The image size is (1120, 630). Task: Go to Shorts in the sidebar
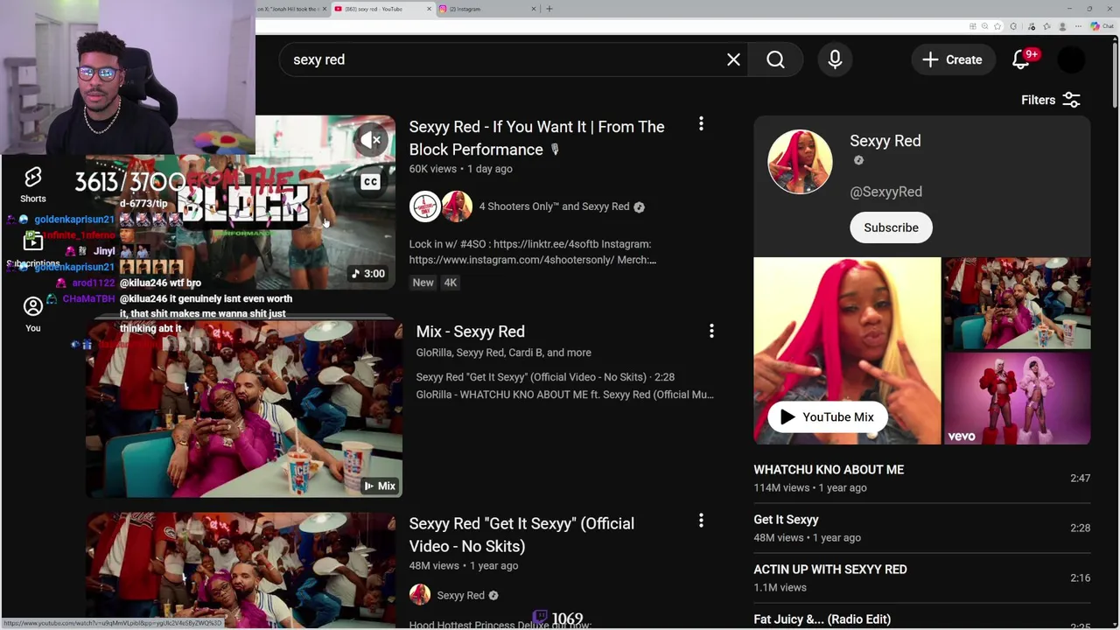click(x=32, y=185)
